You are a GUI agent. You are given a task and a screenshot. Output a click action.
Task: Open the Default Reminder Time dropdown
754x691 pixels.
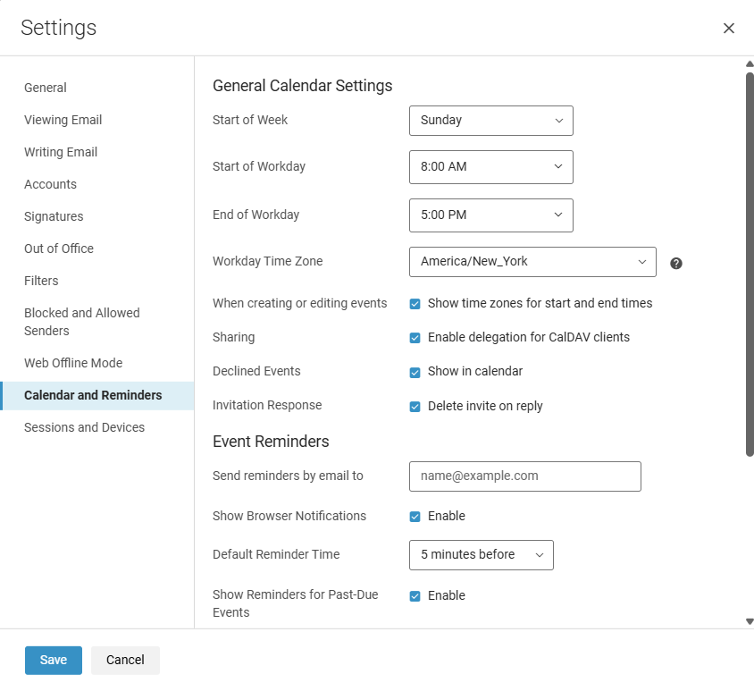tap(481, 555)
